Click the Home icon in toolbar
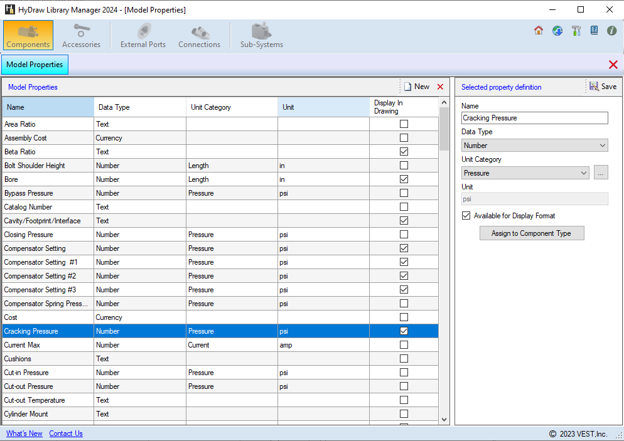Image resolution: width=624 pixels, height=441 pixels. pos(539,31)
